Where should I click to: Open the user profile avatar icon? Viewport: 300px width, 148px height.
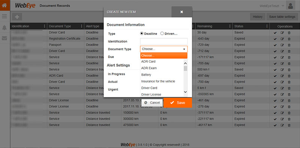[x=290, y=6]
